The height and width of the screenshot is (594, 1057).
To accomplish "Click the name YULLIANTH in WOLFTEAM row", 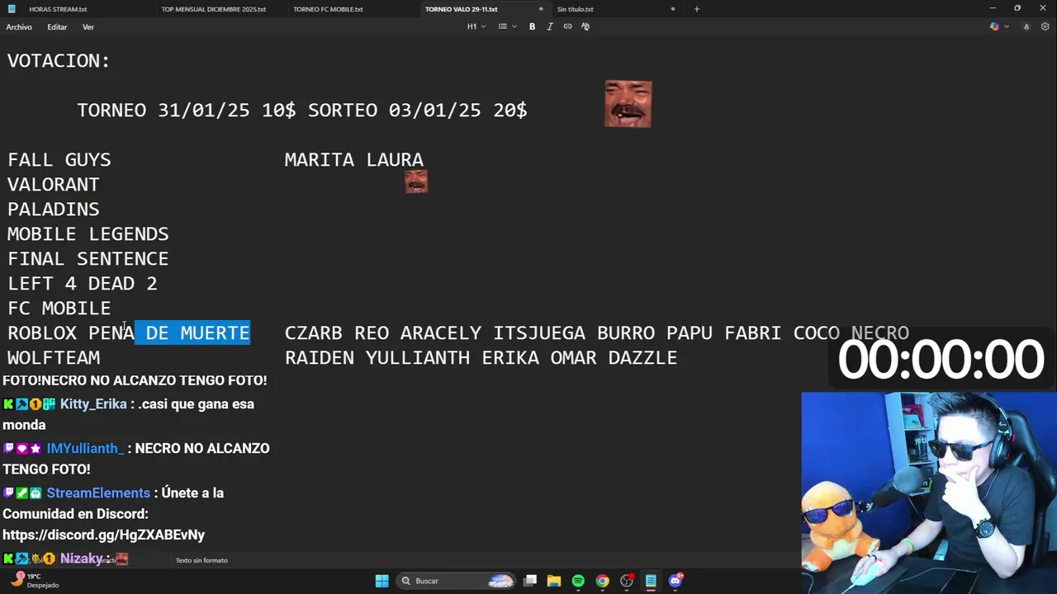I will [418, 358].
